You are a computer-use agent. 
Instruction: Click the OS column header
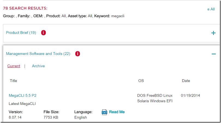click(x=141, y=81)
